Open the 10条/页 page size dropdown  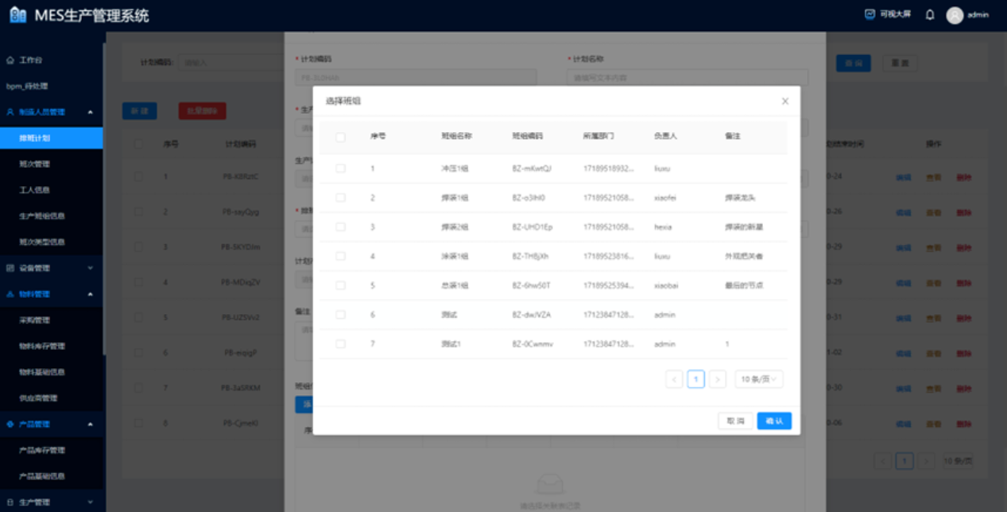(759, 380)
